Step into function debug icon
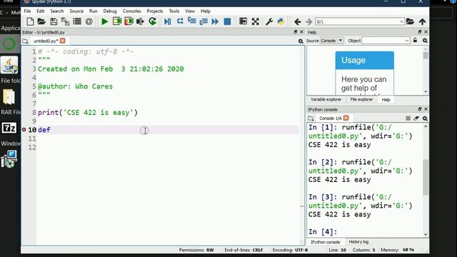457x257 pixels. coord(192,21)
